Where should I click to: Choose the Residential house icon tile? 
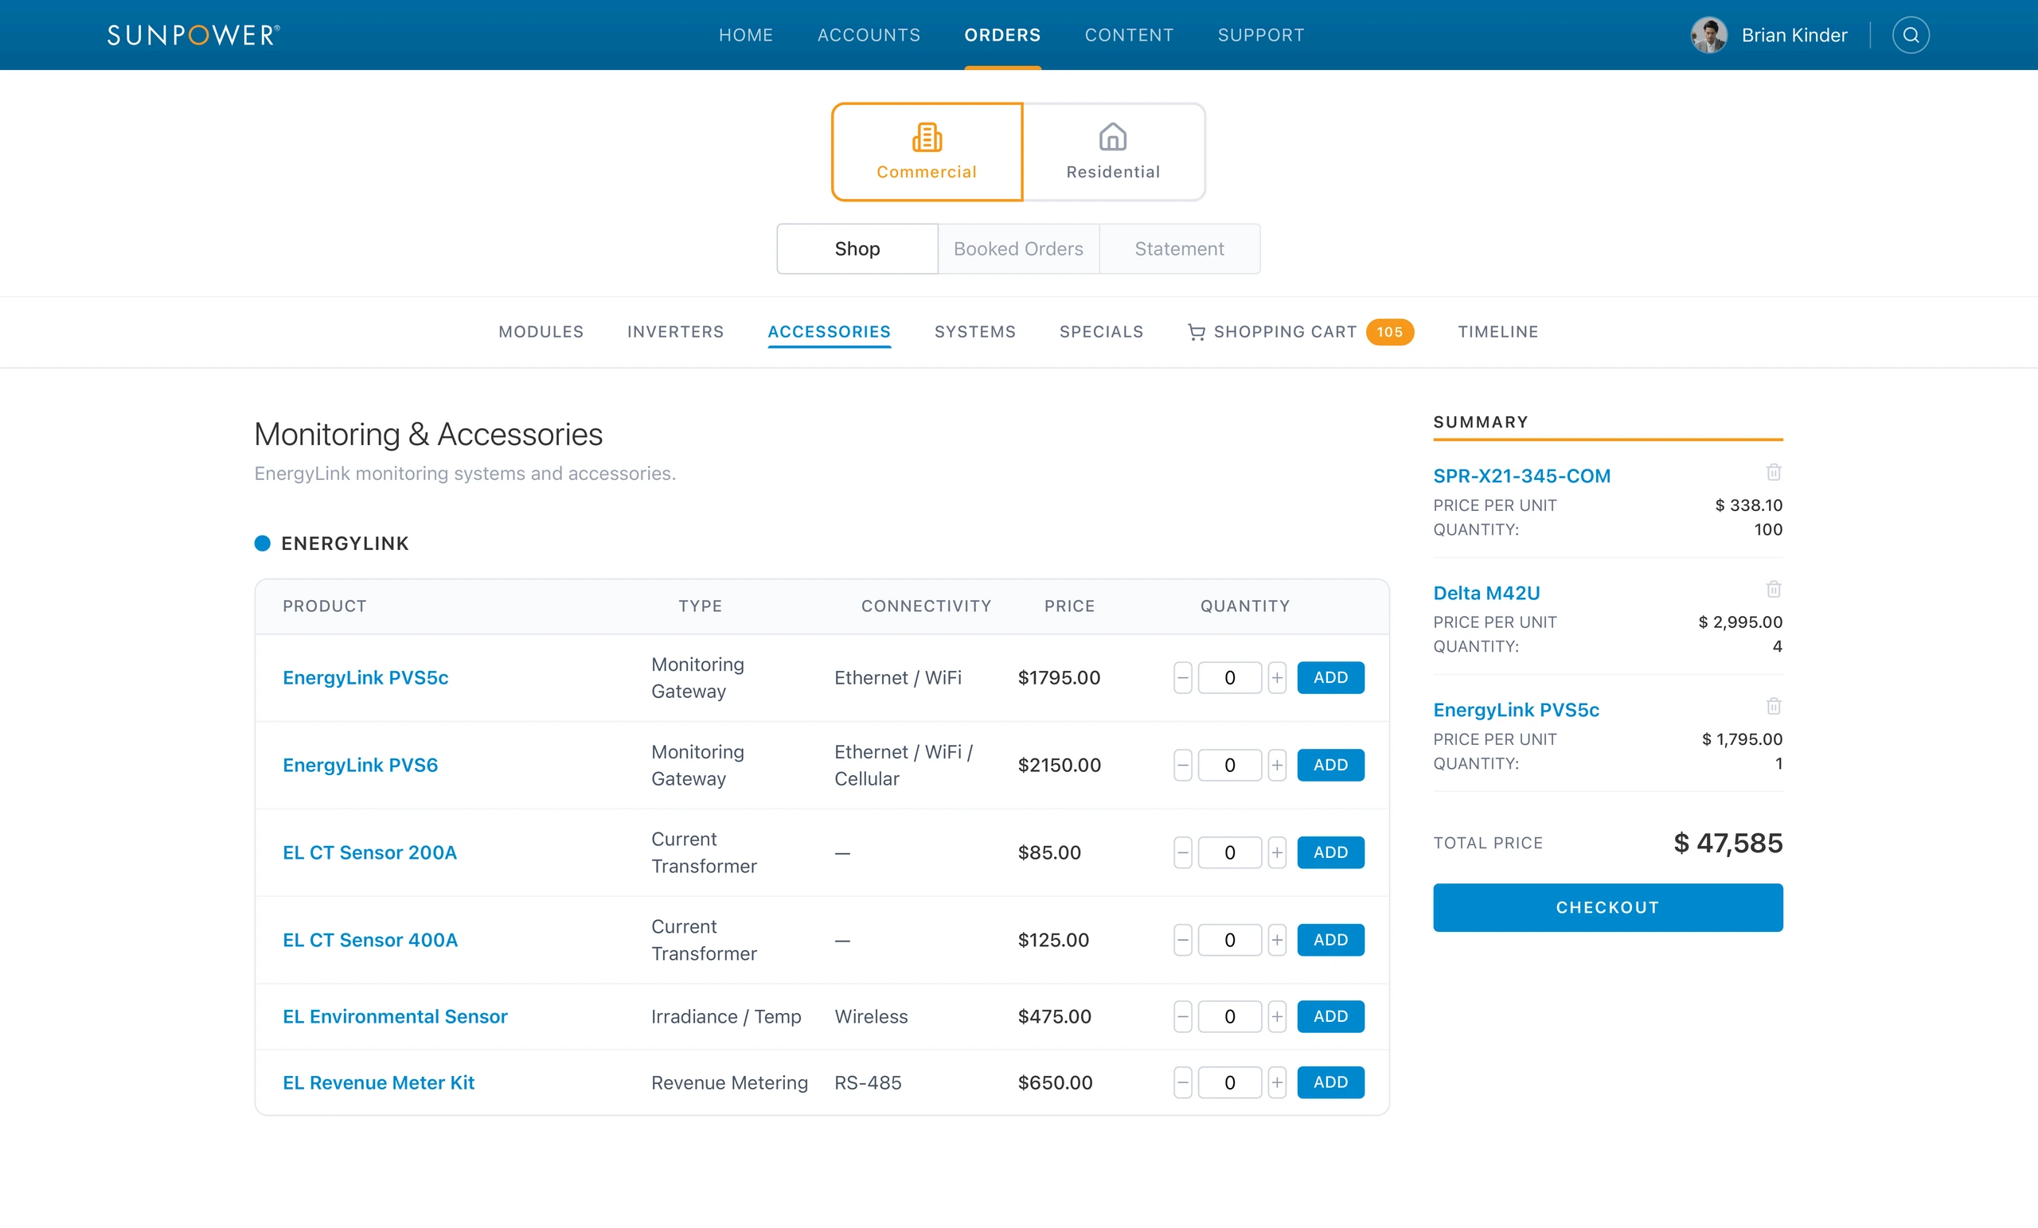(1112, 152)
